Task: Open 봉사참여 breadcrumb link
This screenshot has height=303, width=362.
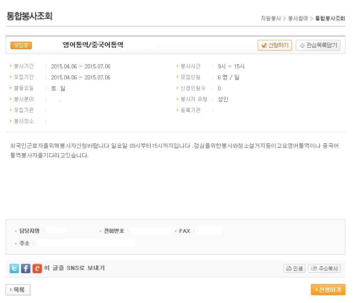Action: 298,18
